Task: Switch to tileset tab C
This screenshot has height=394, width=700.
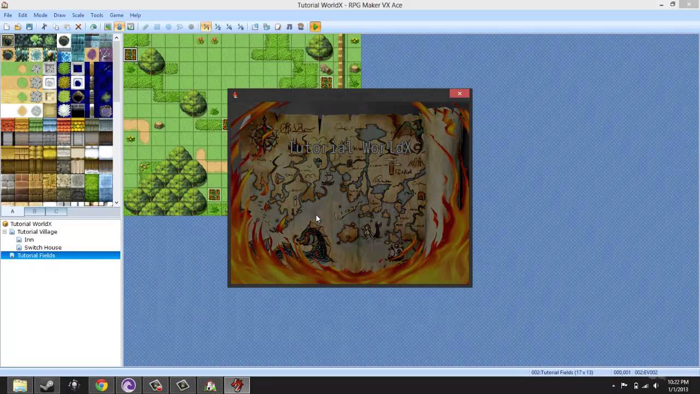Action: (56, 211)
